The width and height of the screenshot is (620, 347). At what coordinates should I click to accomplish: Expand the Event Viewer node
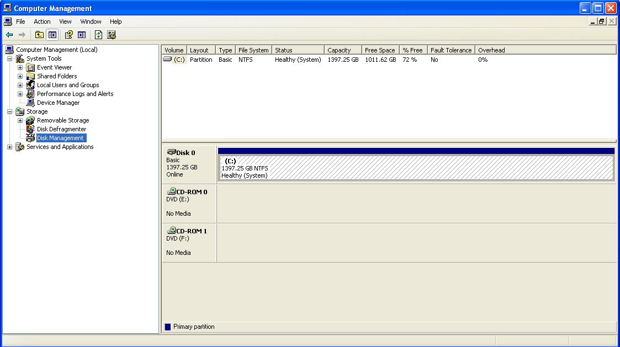20,67
